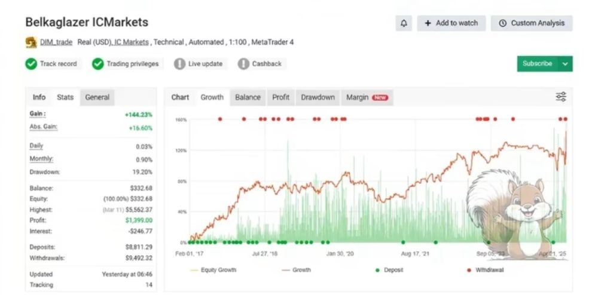The image size is (598, 295).
Task: Click the notification bell icon
Action: point(404,23)
